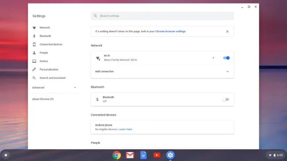The image size is (287, 161).
Task: Click the Wi-Fi signal icon in Network card
Action: pos(98,58)
